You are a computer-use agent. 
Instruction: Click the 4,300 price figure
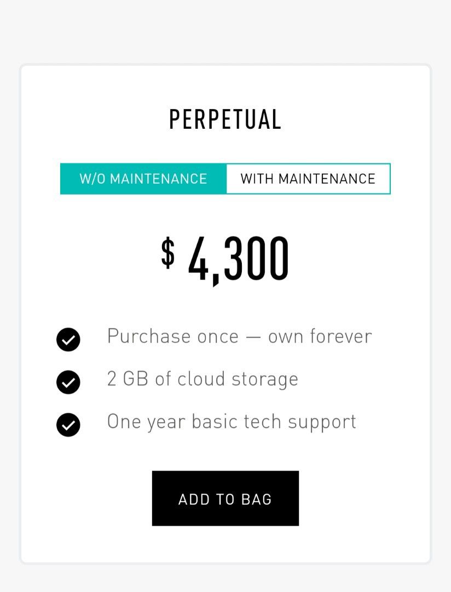tap(239, 259)
